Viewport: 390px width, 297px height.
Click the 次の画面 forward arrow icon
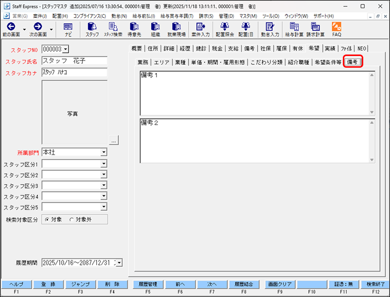click(38, 26)
